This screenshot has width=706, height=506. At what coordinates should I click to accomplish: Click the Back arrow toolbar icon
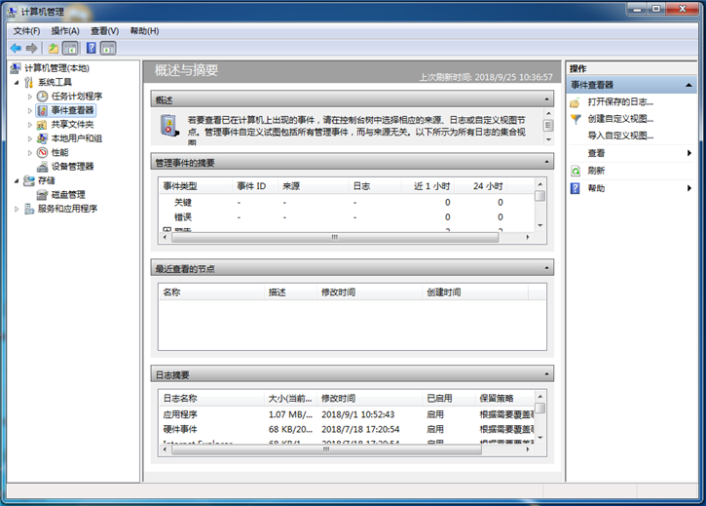[x=16, y=48]
